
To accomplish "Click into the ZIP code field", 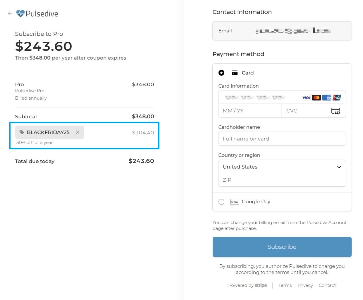I will click(x=282, y=180).
